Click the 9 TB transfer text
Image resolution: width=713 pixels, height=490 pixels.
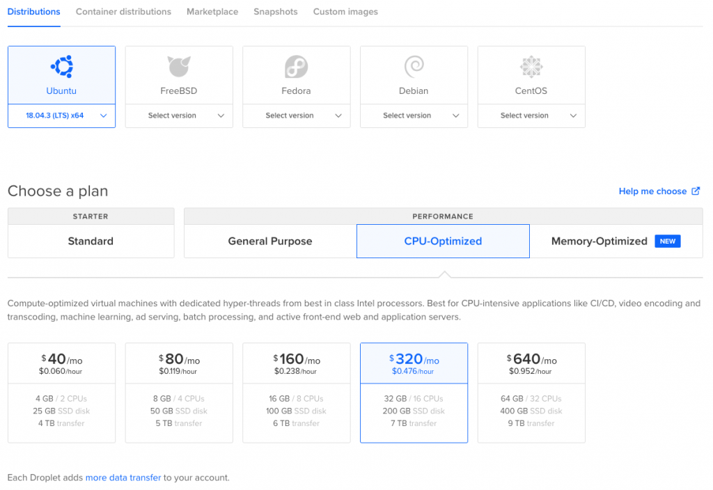[x=531, y=423]
